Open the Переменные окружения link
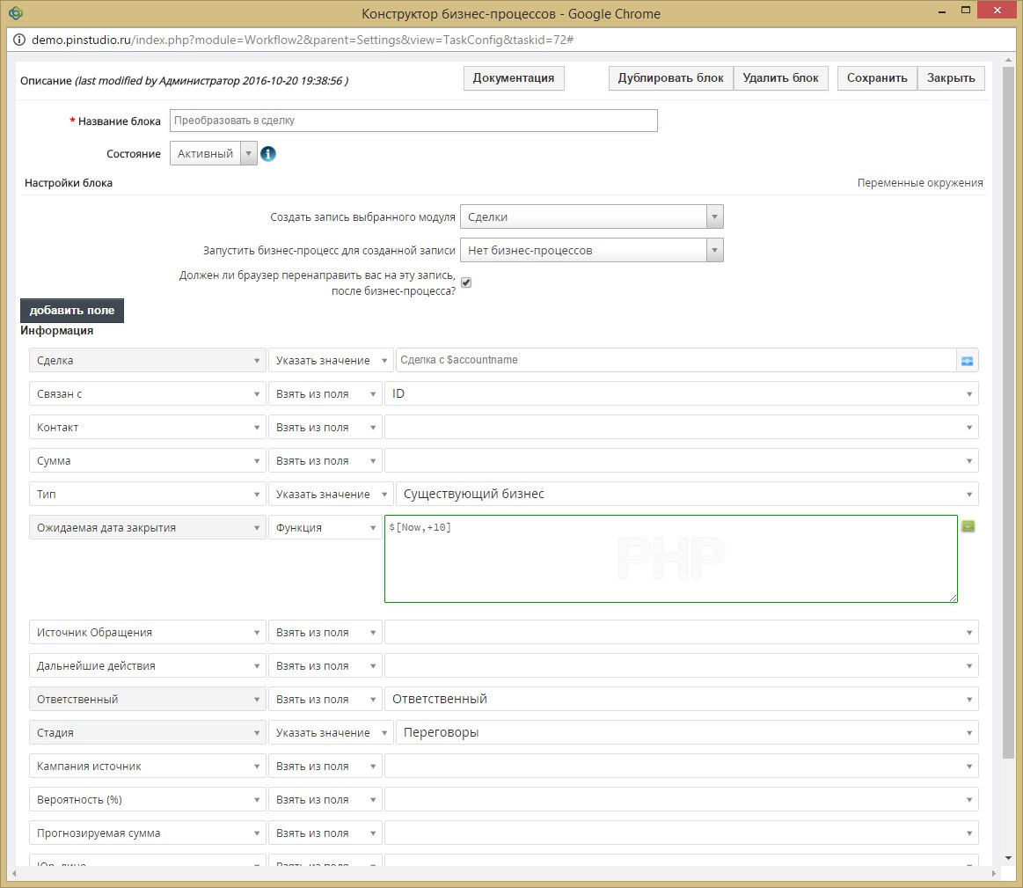This screenshot has height=888, width=1023. tap(919, 183)
